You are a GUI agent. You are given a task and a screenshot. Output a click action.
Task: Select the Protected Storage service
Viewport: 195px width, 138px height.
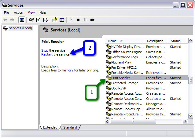tap(147, 83)
